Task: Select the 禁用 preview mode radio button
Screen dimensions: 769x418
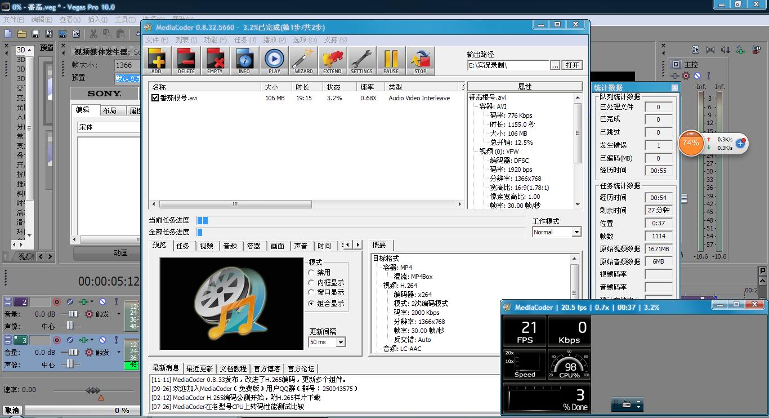Action: pos(311,272)
